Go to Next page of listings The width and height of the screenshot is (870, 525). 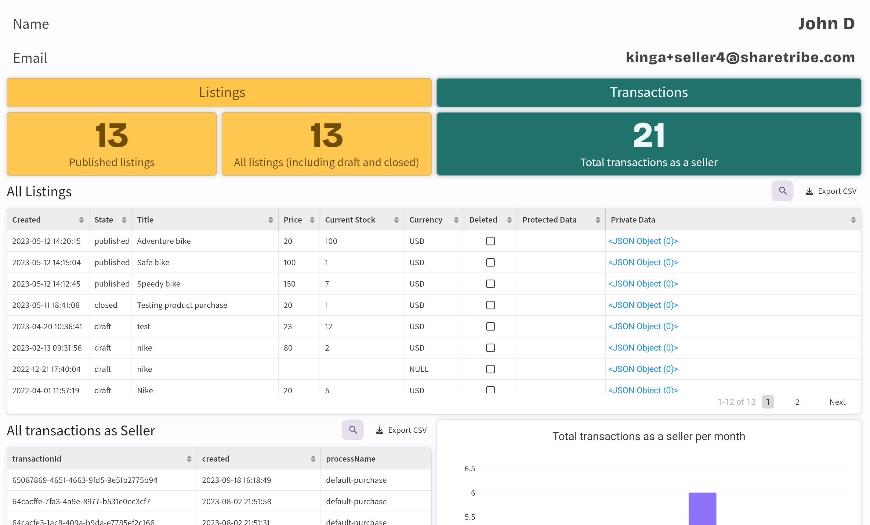point(837,402)
